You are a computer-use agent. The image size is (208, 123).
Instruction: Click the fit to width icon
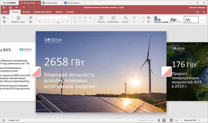[177, 120]
